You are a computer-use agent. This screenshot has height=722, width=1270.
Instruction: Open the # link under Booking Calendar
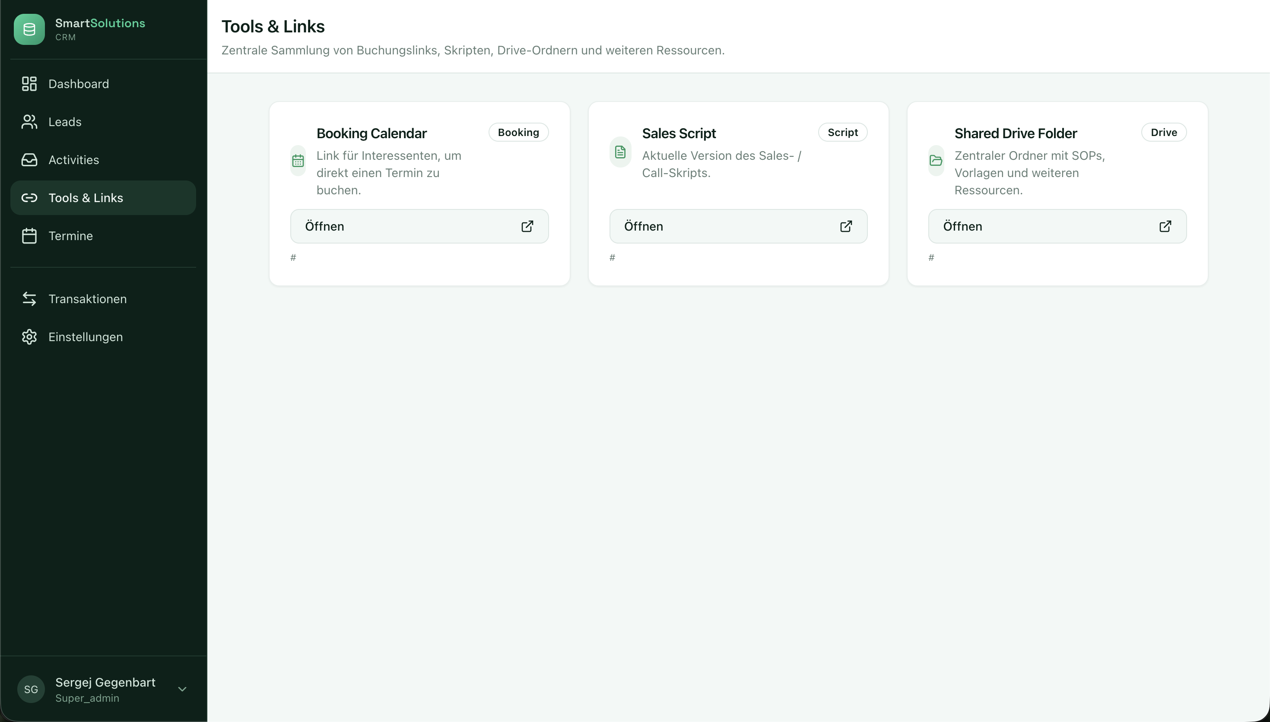(294, 257)
